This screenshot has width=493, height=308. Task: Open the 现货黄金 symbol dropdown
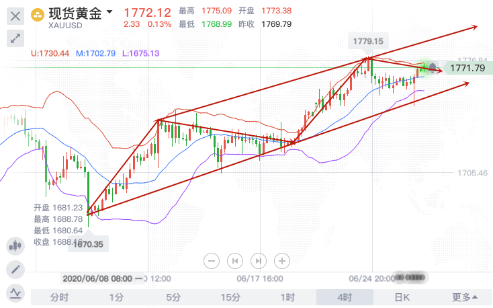[x=109, y=12]
